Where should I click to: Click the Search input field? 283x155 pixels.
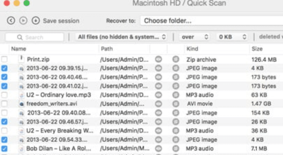(35, 37)
